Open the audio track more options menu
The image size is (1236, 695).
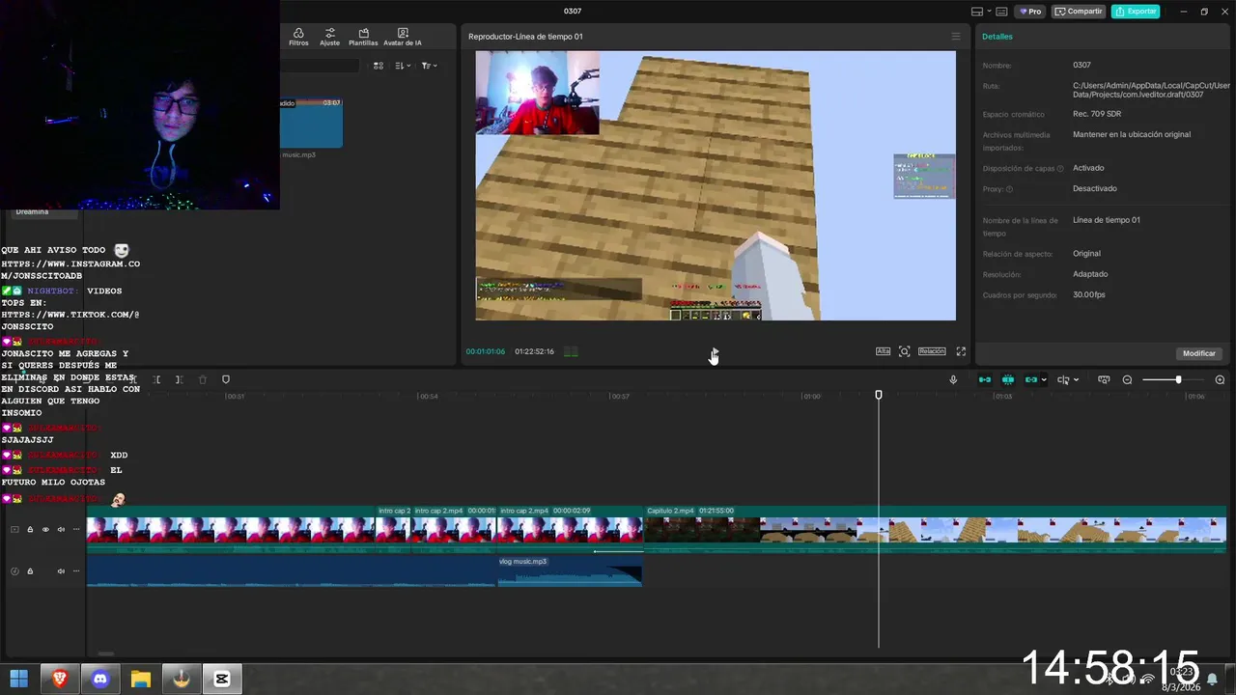(x=76, y=570)
